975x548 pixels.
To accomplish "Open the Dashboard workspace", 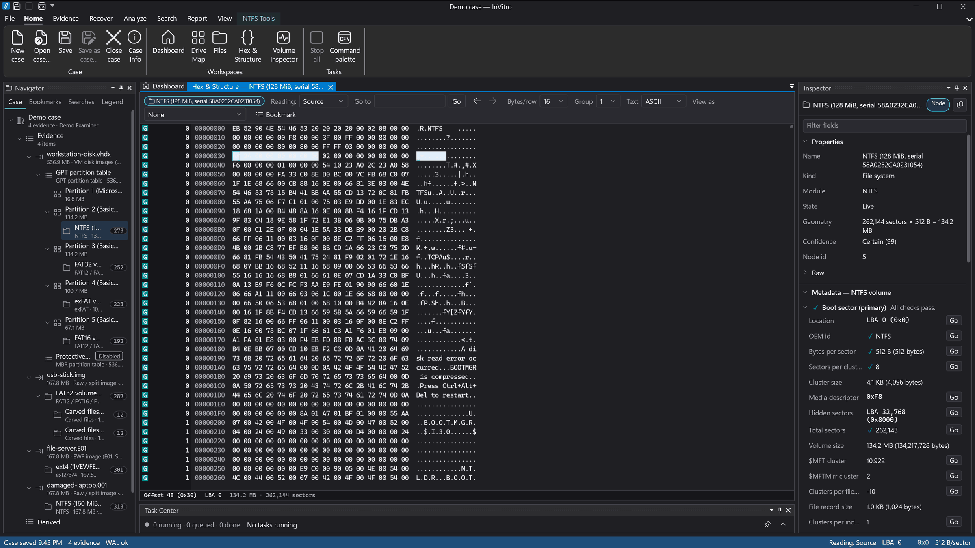I will (x=168, y=42).
